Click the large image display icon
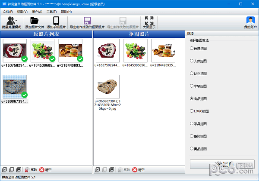The image size is (259, 181). [149, 21]
